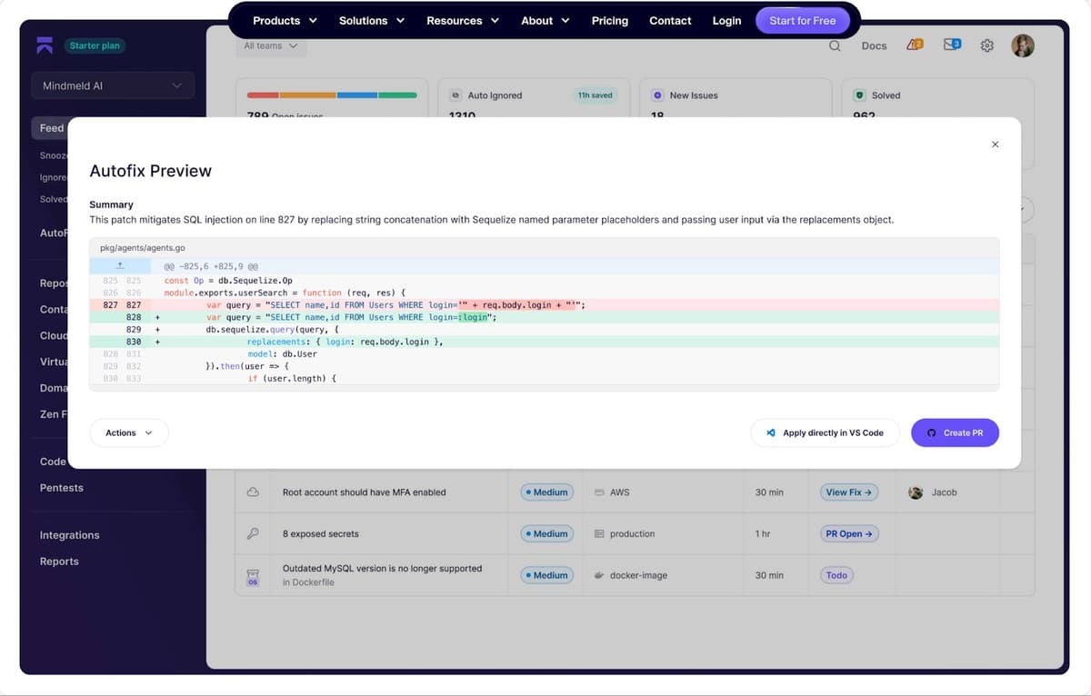Click removed diff line 827

(544, 305)
